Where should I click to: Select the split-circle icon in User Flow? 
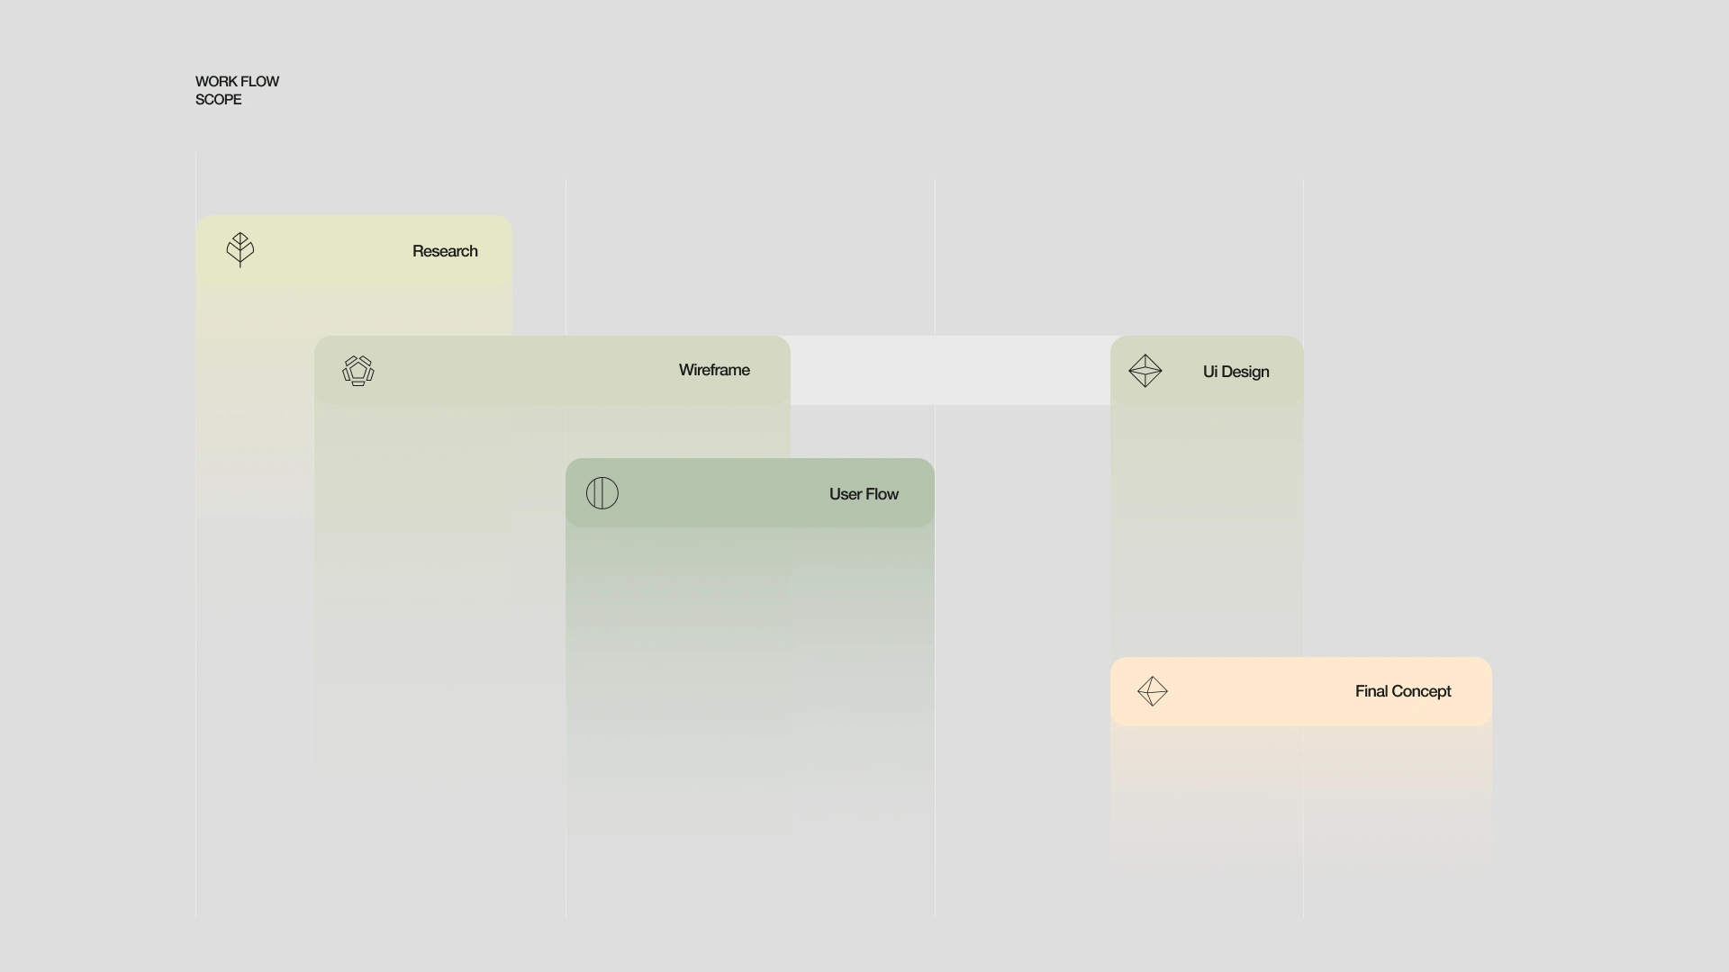(602, 493)
